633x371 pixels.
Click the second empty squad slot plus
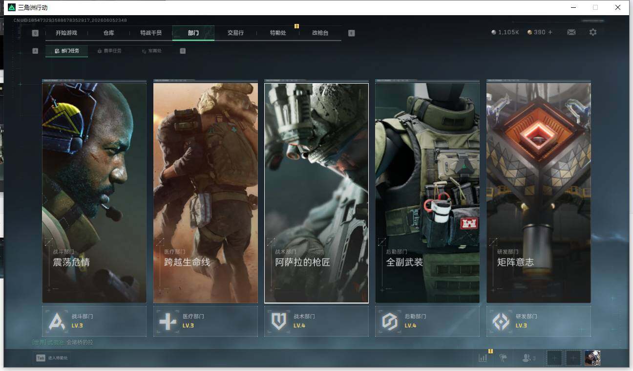[573, 358]
